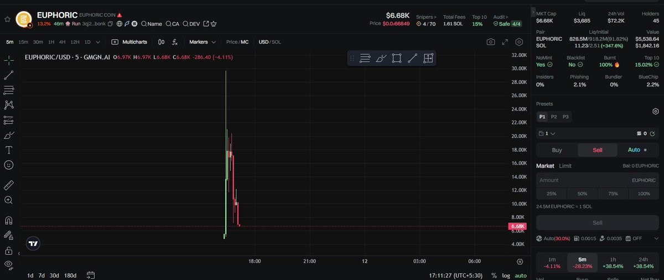Select the crosshair cursor tool

pyautogui.click(x=9, y=60)
